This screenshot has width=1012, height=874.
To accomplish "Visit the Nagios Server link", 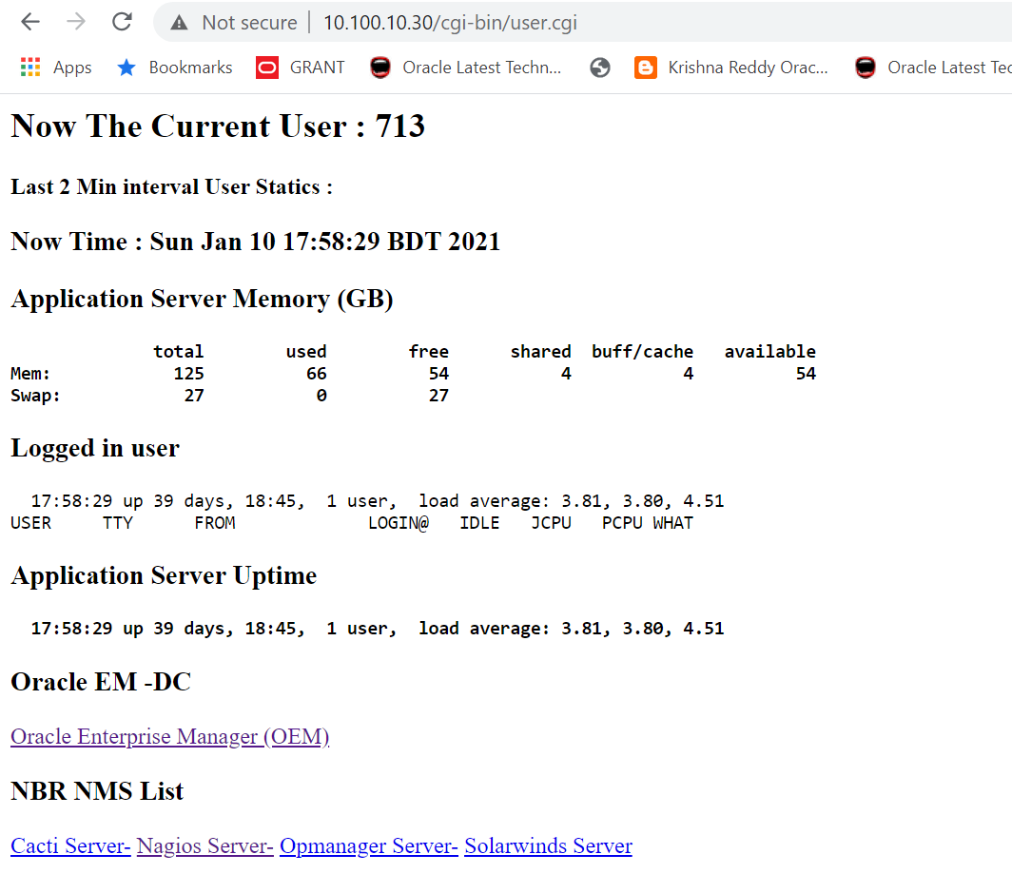I will [205, 846].
